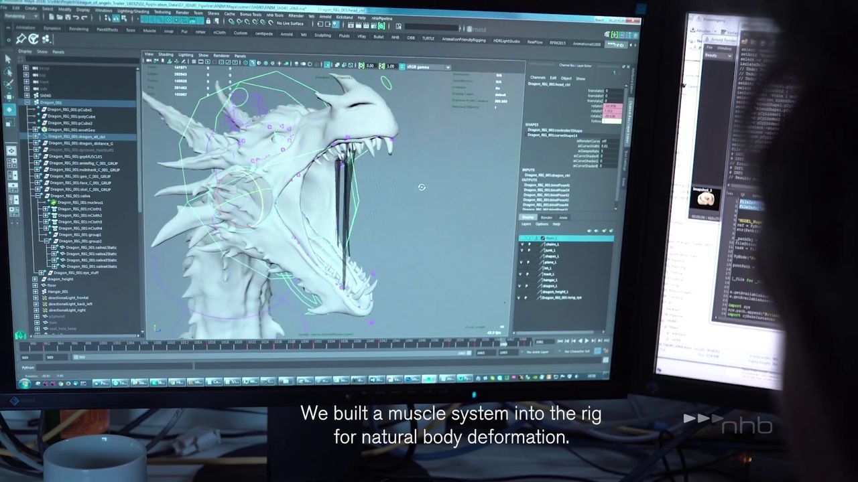Click No Live Surface field
The height and width of the screenshot is (482, 858).
pos(290,23)
